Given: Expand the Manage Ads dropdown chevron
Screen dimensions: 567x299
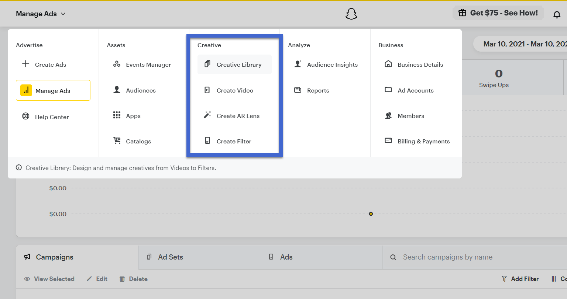Looking at the screenshot, I should pos(63,14).
